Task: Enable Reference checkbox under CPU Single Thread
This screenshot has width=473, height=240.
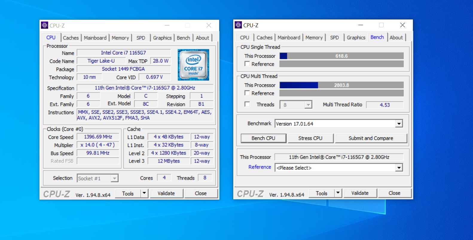Action: (x=247, y=64)
